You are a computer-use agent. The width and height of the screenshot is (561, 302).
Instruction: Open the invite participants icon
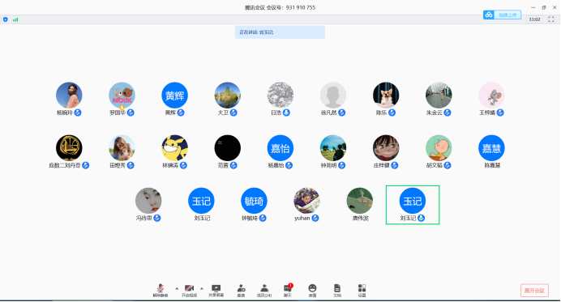click(x=241, y=291)
